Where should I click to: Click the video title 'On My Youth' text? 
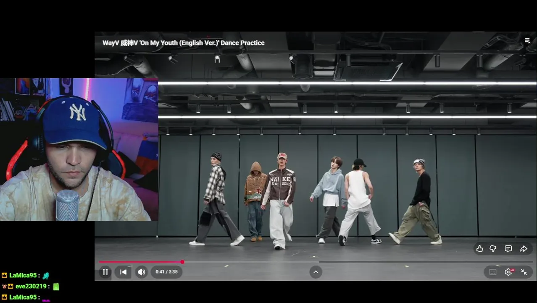(184, 43)
